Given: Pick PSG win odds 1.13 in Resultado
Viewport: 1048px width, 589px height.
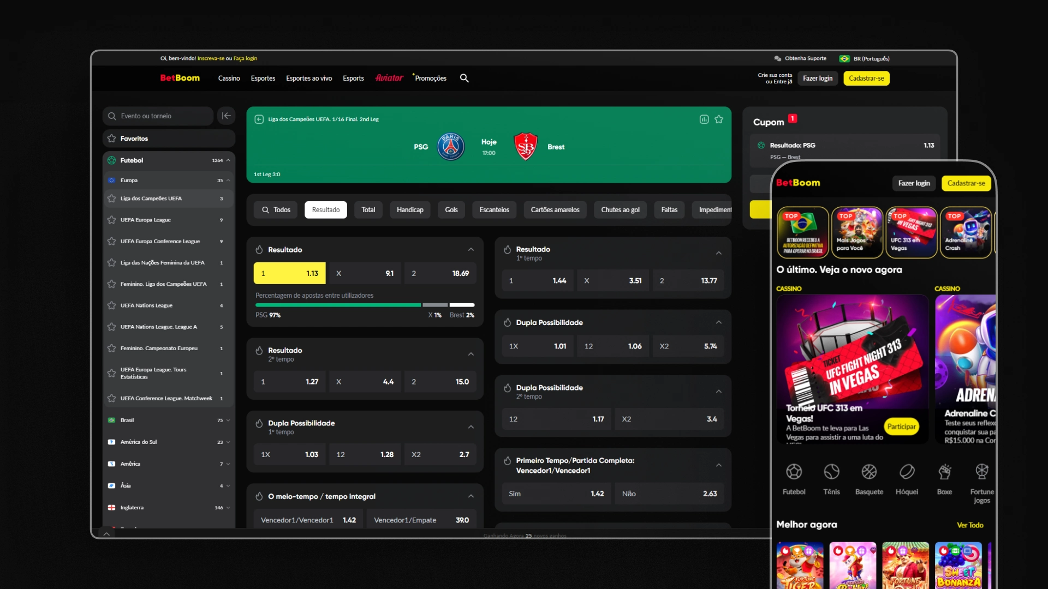Looking at the screenshot, I should pyautogui.click(x=290, y=273).
